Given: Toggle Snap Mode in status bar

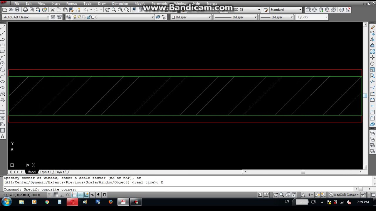Looking at the screenshot, I should point(50,195).
